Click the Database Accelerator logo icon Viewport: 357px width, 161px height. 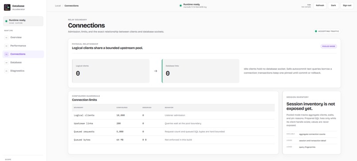(7, 7)
